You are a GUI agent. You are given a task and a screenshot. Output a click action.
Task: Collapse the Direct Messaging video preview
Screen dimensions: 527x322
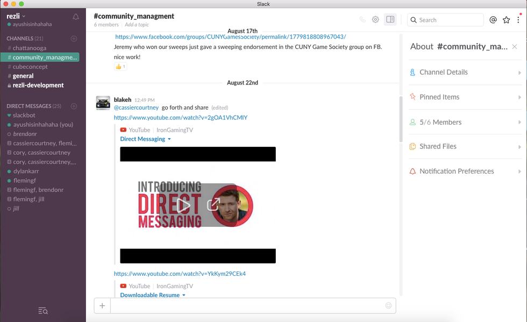tap(169, 139)
